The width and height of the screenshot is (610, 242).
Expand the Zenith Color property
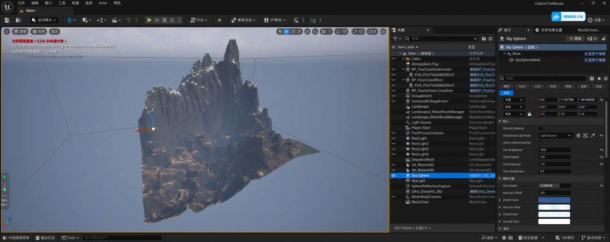point(500,200)
